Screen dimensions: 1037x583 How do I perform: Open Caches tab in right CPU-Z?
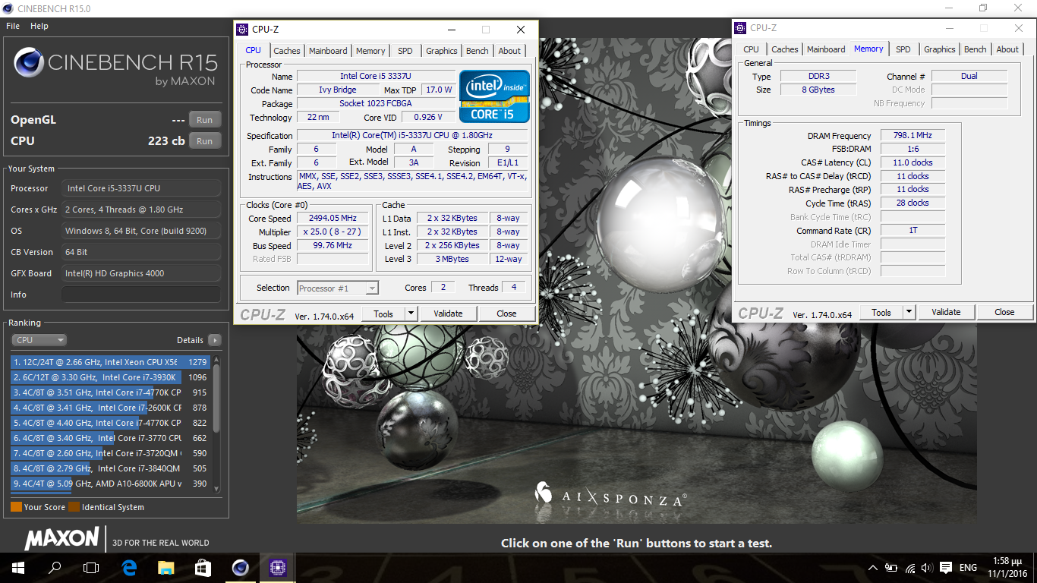click(785, 49)
